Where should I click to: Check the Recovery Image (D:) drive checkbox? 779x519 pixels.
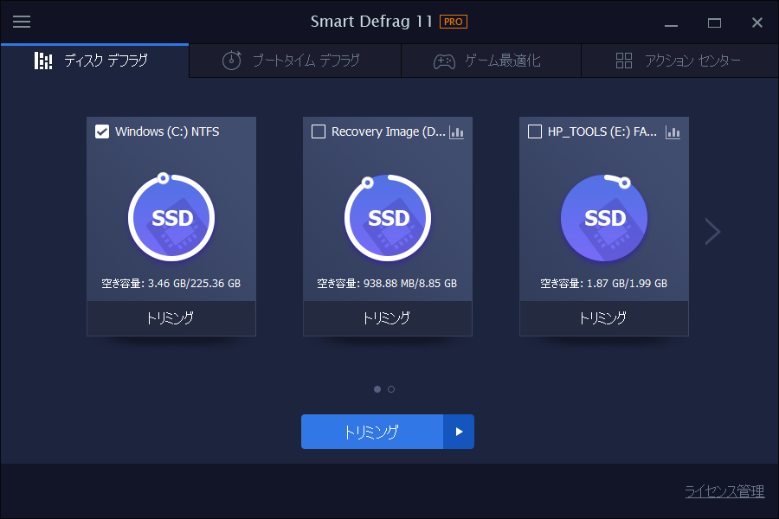pos(319,131)
